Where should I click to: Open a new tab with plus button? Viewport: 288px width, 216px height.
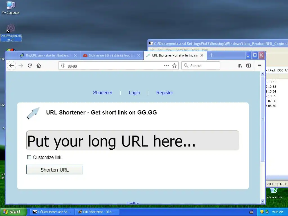(x=211, y=55)
